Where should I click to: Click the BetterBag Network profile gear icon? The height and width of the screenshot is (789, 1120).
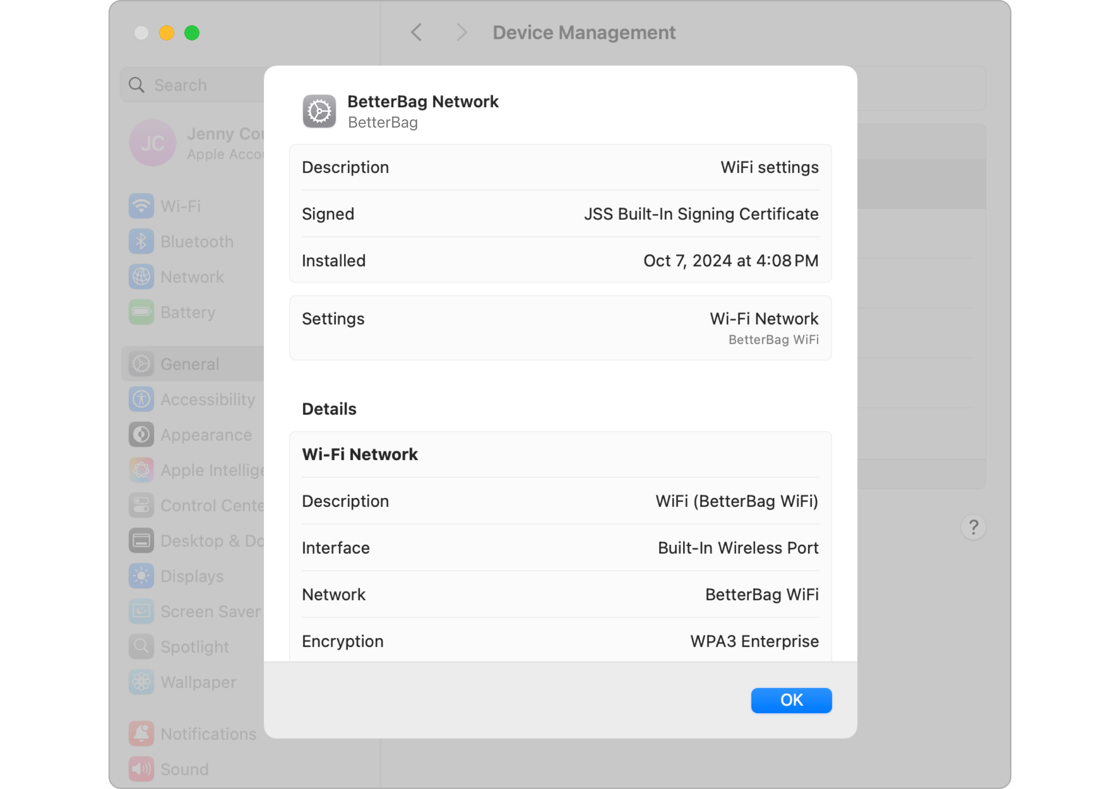click(x=319, y=111)
